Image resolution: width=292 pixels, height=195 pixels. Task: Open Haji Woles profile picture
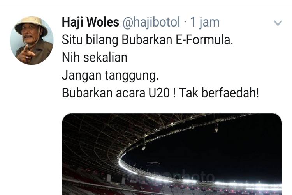[x=32, y=41]
